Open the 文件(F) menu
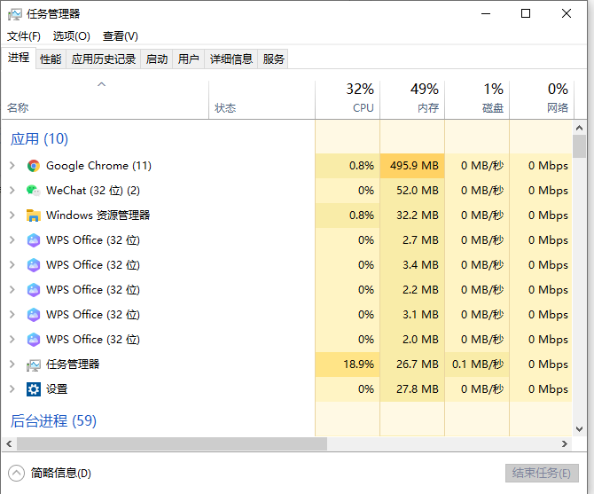Image resolution: width=594 pixels, height=494 pixels. tap(24, 36)
